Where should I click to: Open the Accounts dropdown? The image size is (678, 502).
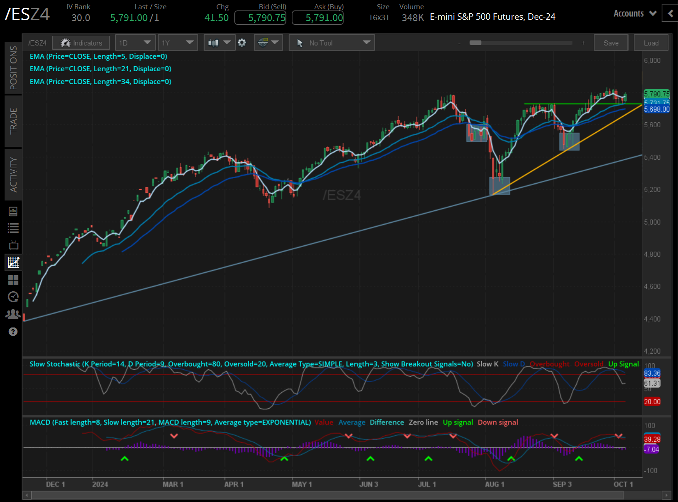[x=634, y=13]
